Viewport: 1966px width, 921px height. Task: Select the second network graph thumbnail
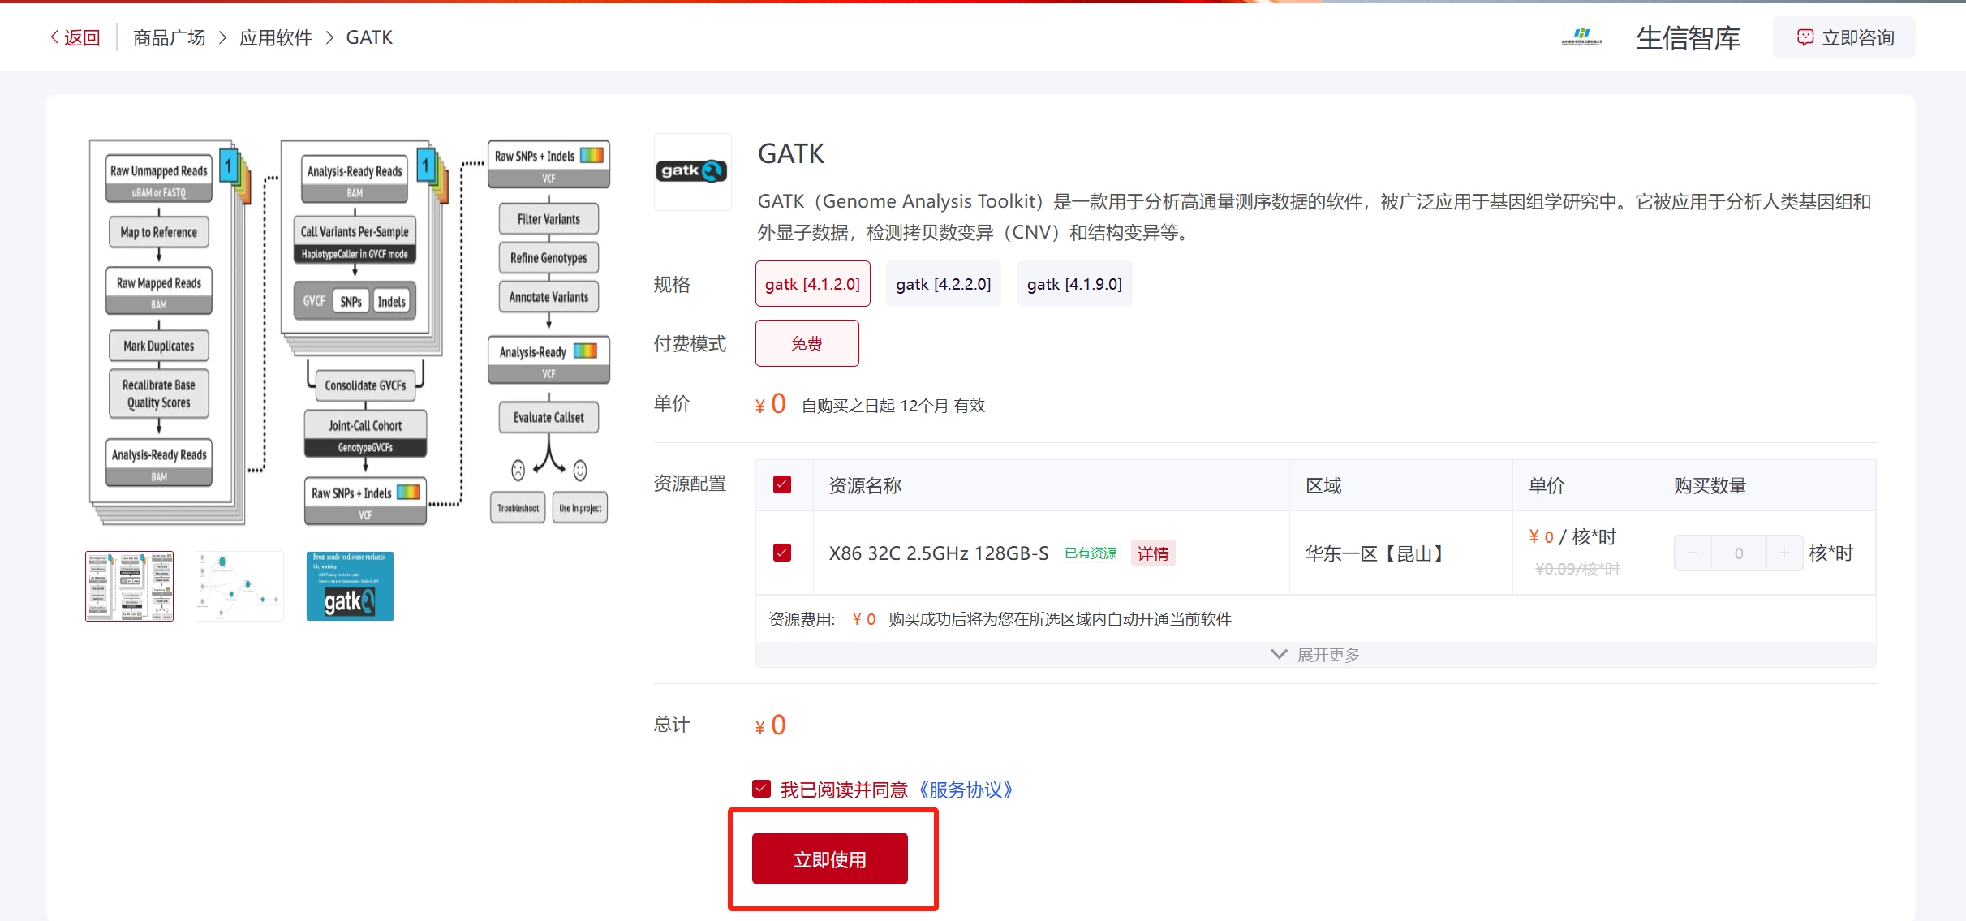point(240,586)
